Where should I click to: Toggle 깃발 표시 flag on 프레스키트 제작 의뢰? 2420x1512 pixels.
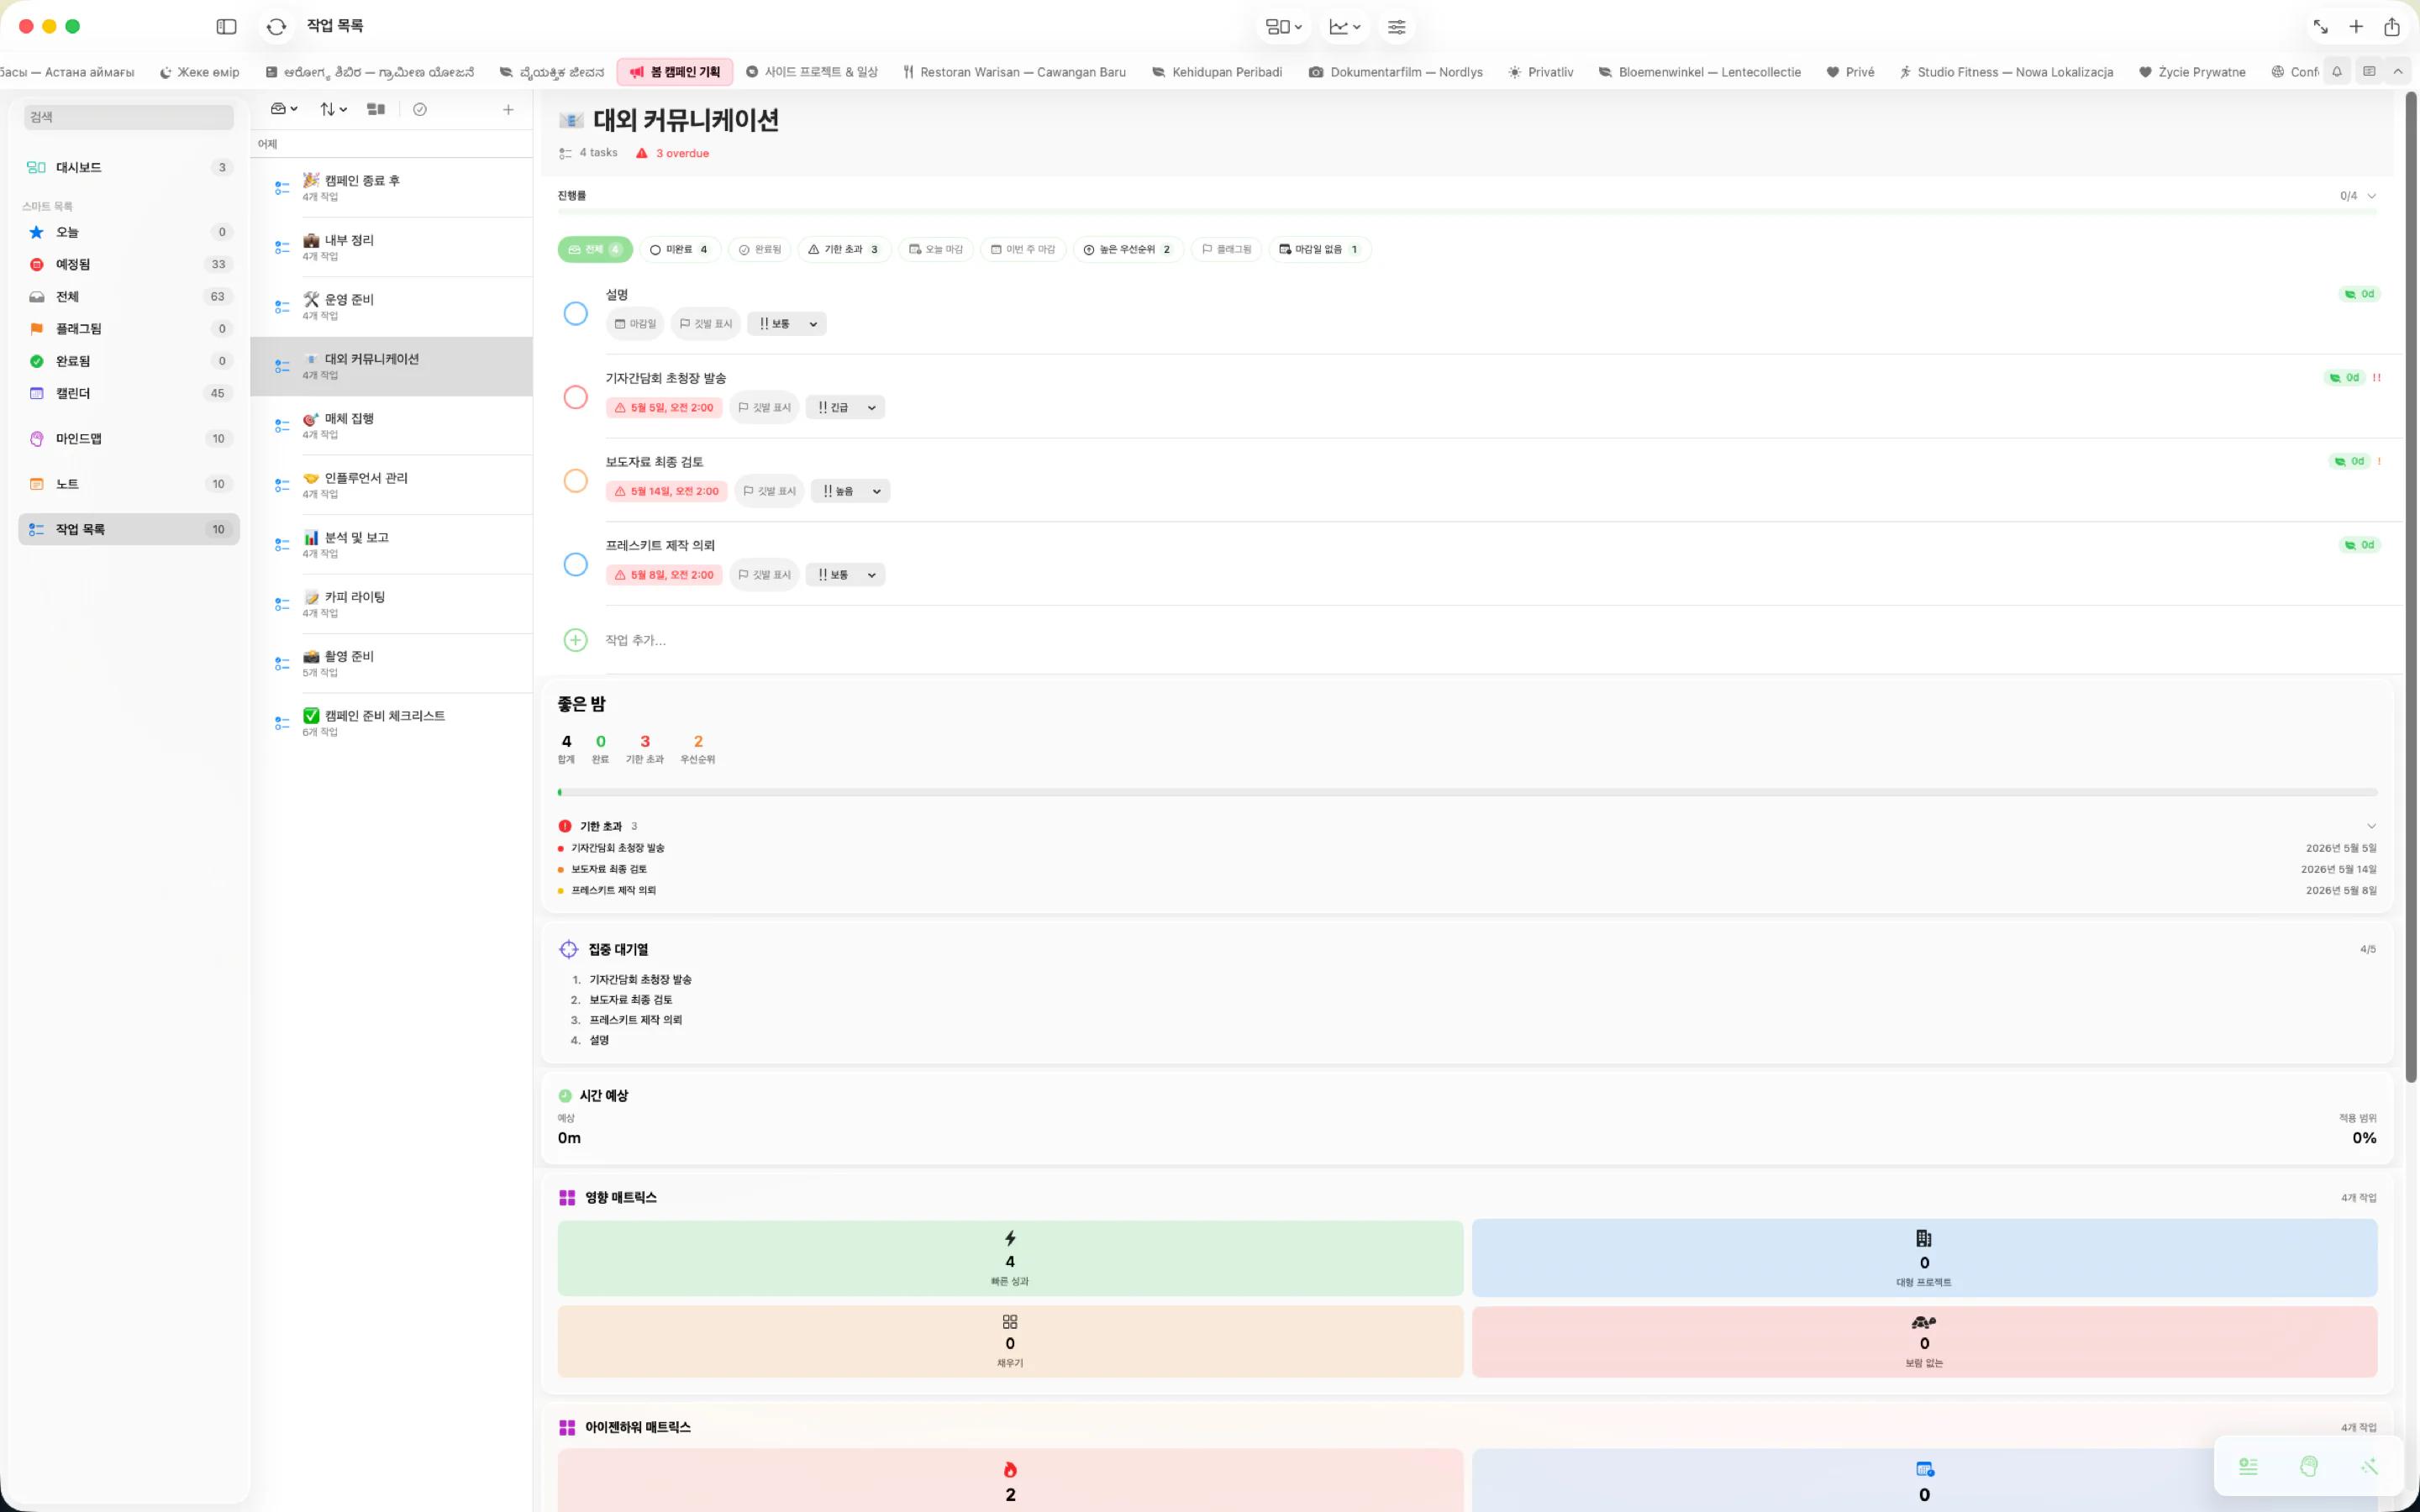[764, 575]
